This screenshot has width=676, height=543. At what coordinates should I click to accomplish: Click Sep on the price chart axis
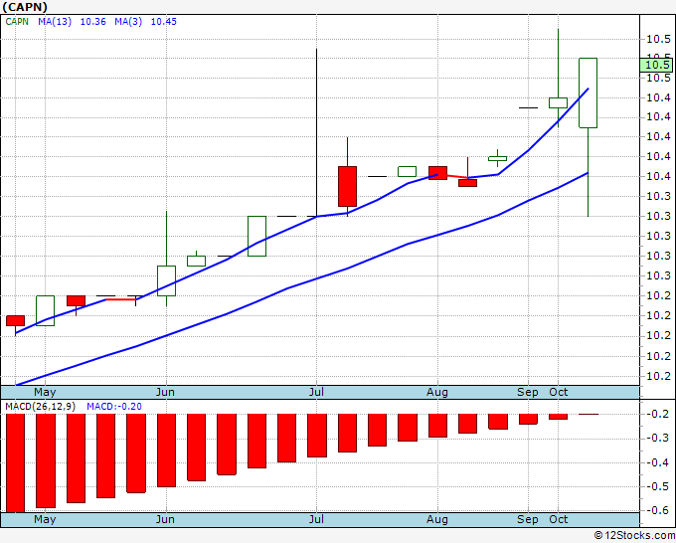coord(528,392)
